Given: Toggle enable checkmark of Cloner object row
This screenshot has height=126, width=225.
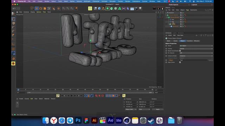Looking at the screenshot, I should coord(184,24).
